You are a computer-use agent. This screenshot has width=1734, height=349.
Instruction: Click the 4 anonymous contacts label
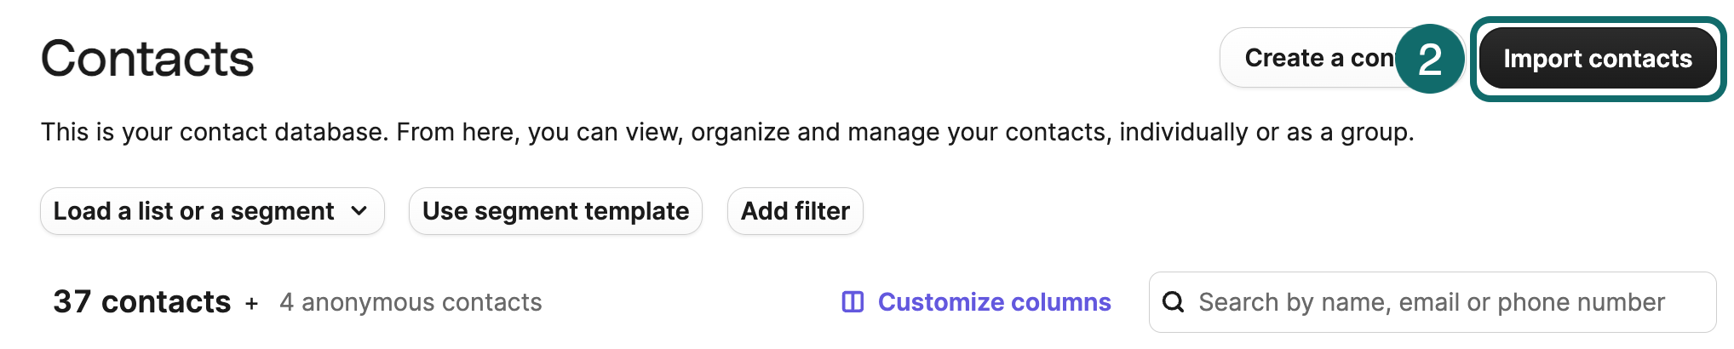411,302
